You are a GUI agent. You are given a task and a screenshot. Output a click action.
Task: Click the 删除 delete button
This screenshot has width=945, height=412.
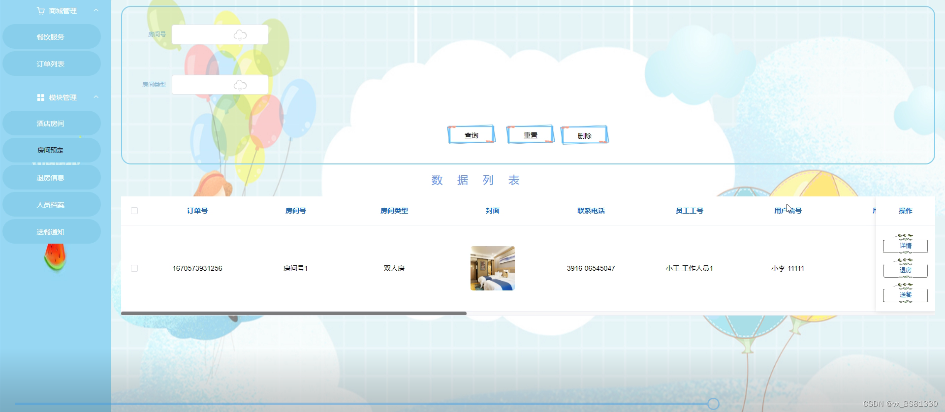(585, 135)
